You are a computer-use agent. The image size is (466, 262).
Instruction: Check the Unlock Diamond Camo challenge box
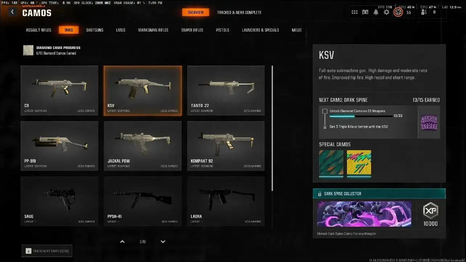(325, 111)
